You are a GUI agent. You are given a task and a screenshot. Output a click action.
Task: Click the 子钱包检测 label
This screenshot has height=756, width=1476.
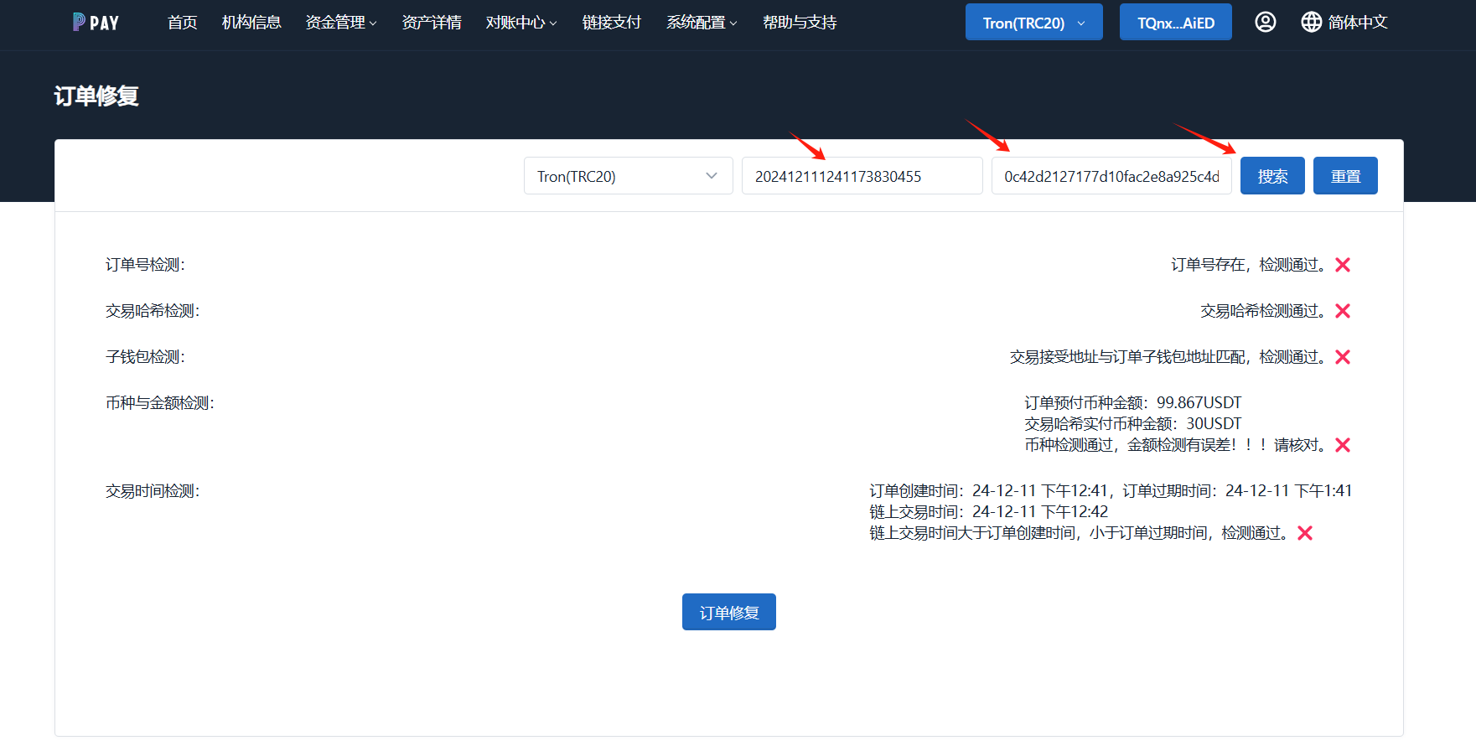pos(145,357)
